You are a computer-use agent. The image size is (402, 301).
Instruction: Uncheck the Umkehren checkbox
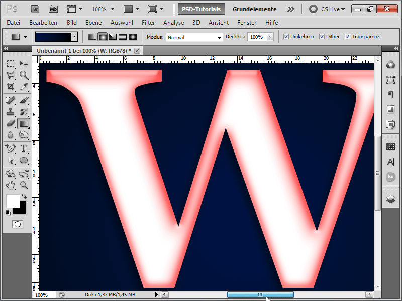[x=286, y=37]
